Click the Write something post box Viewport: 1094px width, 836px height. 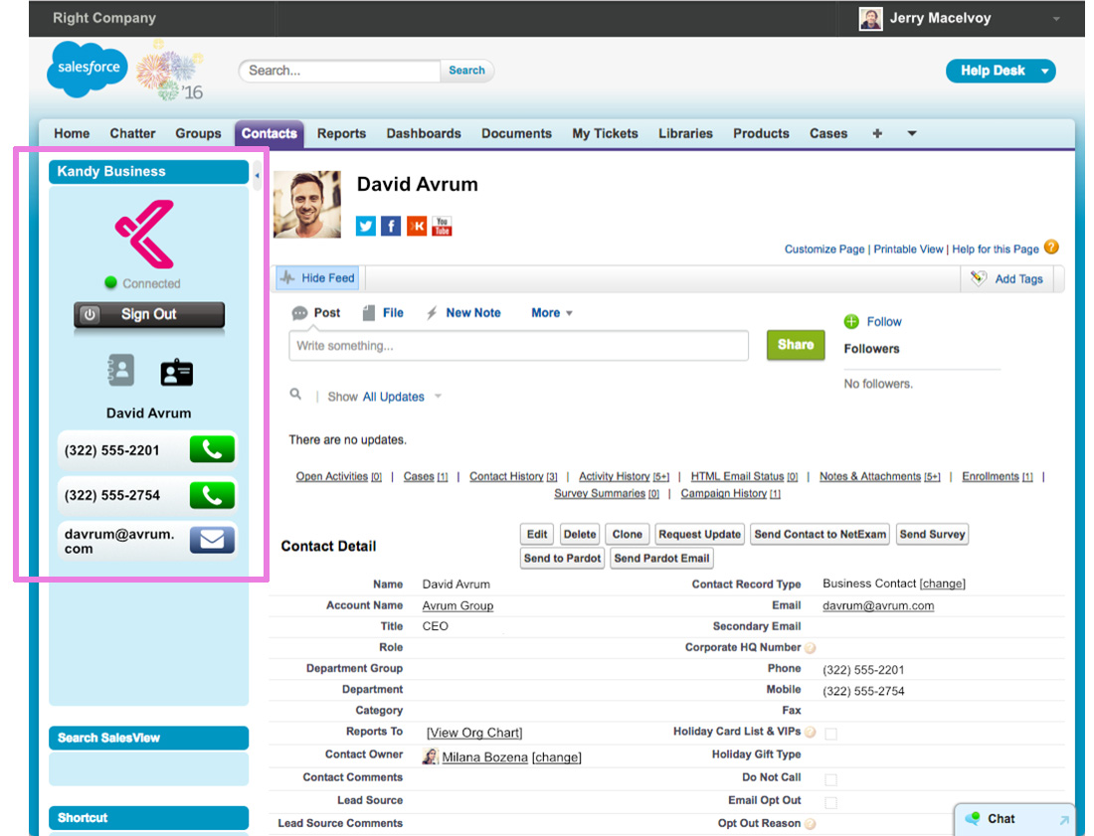tap(518, 346)
